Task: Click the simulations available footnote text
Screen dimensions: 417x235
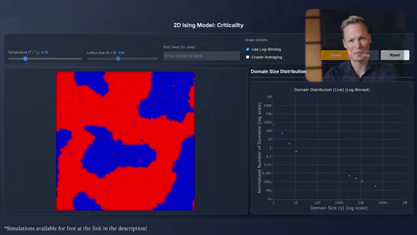Action: (x=76, y=228)
